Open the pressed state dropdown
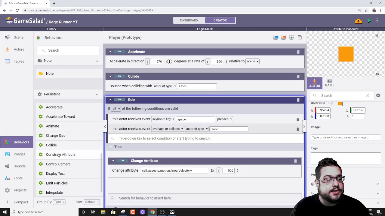The width and height of the screenshot is (385, 216). point(224,119)
